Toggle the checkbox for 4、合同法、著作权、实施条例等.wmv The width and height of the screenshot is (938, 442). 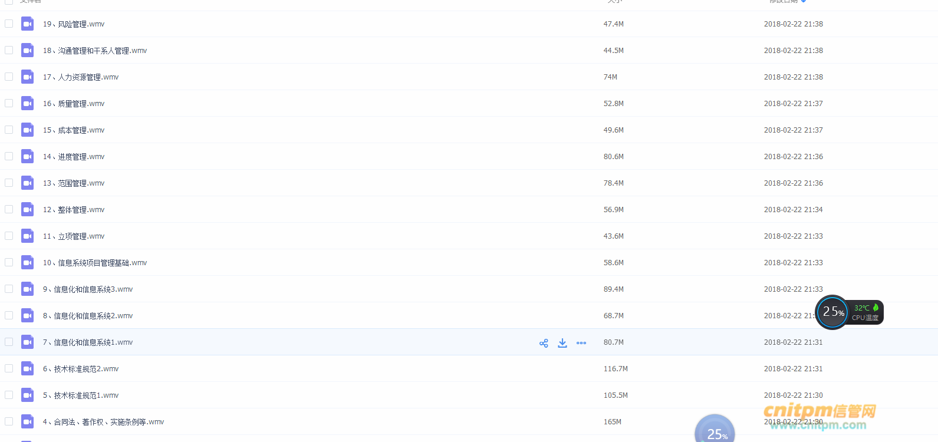(x=9, y=422)
